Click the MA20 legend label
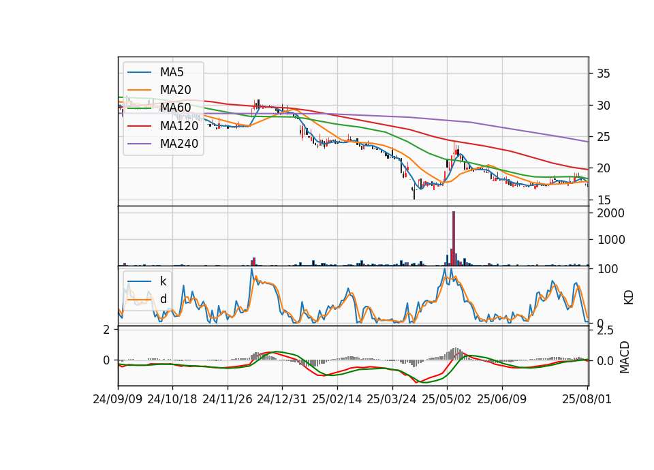This screenshot has width=654, height=470. pos(175,90)
